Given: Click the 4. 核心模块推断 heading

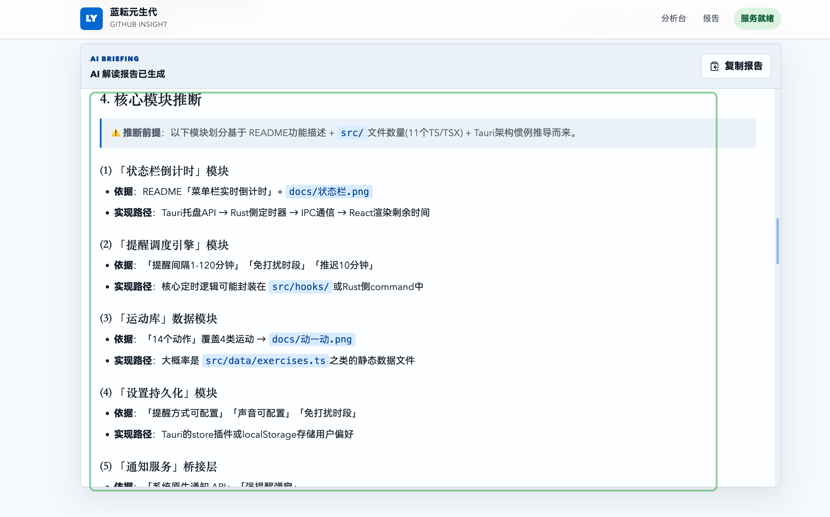Looking at the screenshot, I should [151, 100].
